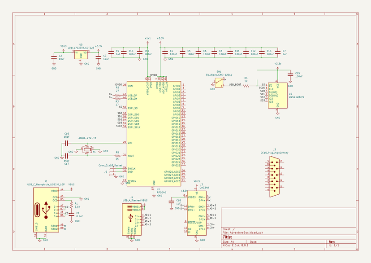371x263 pixels.
Task: Click the SBU1 pin label on J1
Action: 54,226
